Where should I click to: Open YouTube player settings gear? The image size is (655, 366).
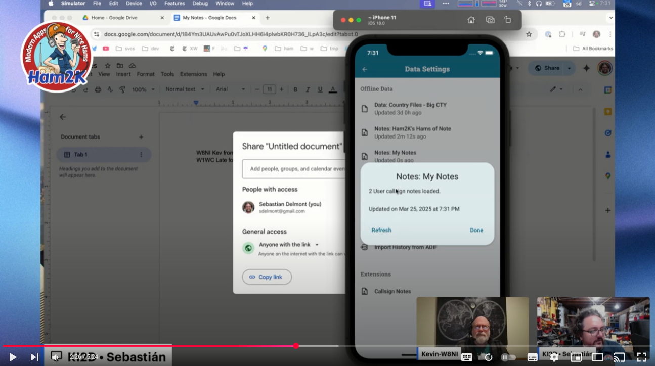(x=554, y=357)
